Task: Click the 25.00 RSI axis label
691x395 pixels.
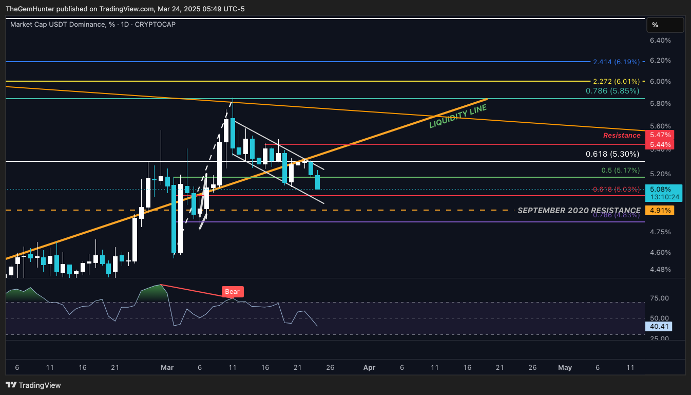Action: click(660, 338)
